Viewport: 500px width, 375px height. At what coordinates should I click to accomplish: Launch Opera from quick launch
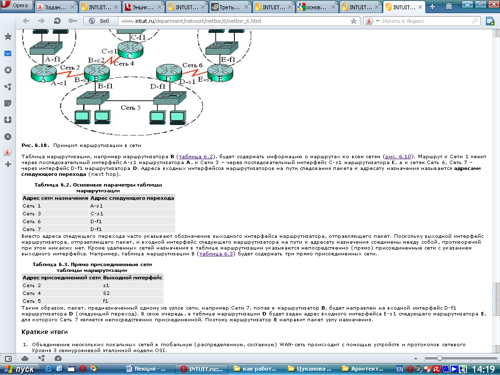tap(82, 369)
